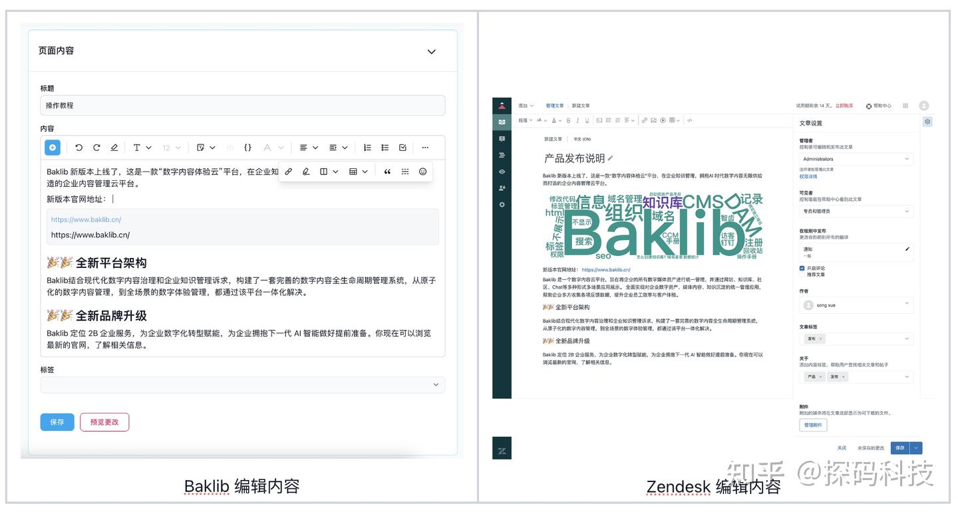The height and width of the screenshot is (512, 958).
Task: Collapse the 页面内容 section chevron
Action: point(431,51)
